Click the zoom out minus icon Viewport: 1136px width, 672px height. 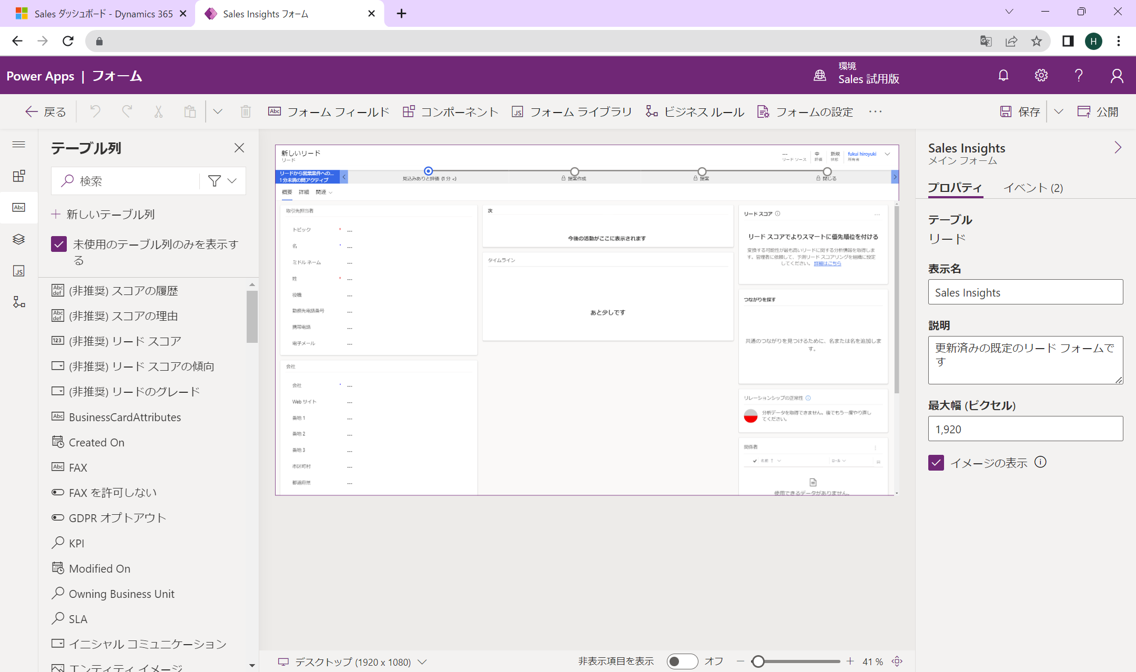[x=741, y=661]
